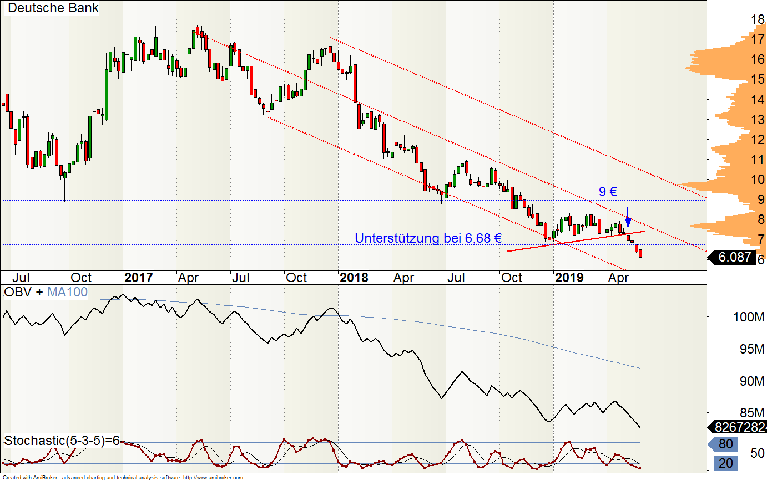Click the "Created with AmiBroker" footer text

(x=30, y=477)
